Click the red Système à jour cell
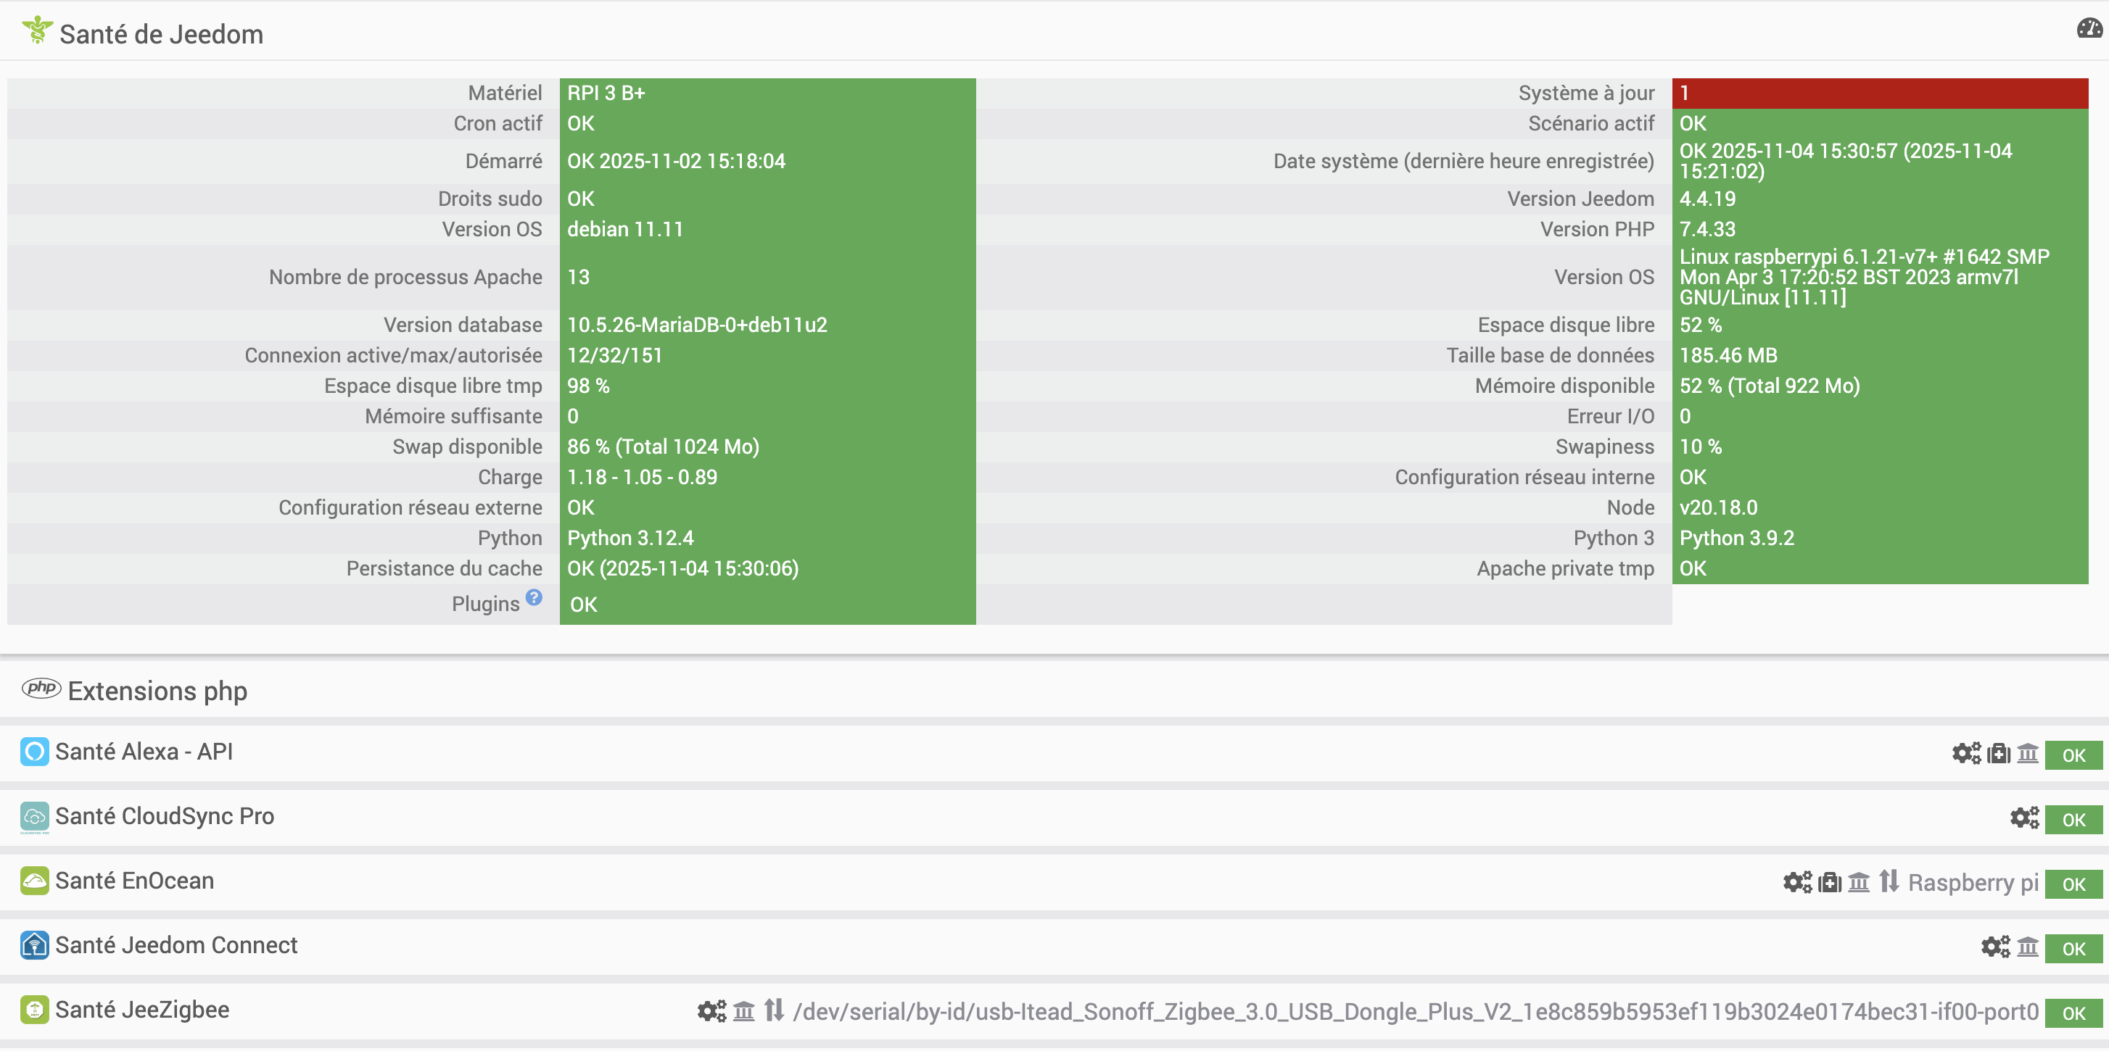This screenshot has height=1051, width=2109. [x=1879, y=94]
